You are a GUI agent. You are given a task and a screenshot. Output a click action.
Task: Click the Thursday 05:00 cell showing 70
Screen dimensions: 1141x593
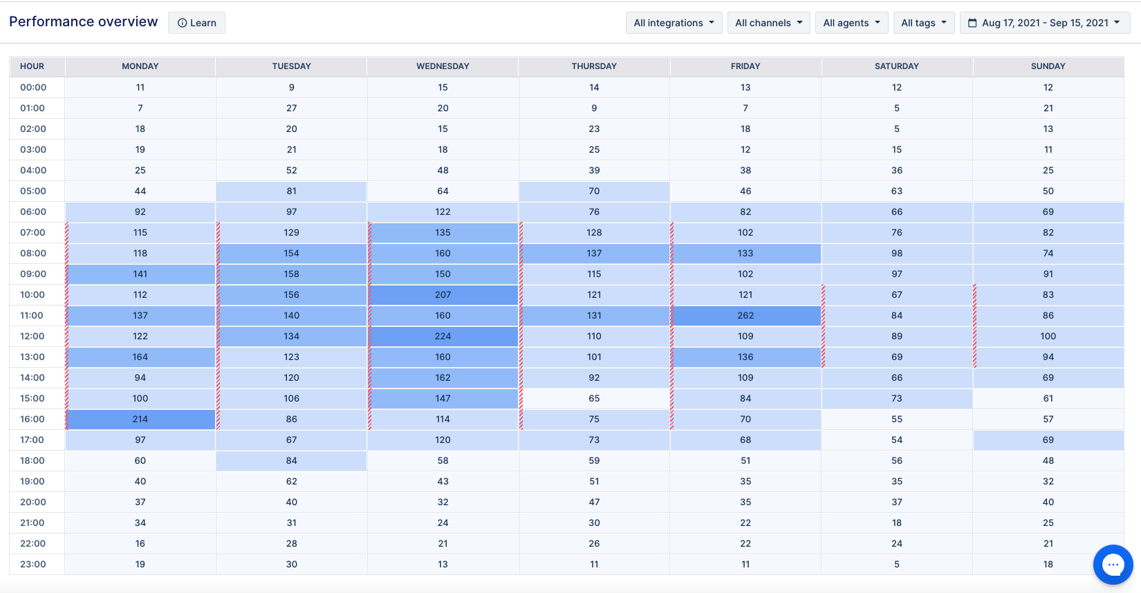[x=594, y=191]
